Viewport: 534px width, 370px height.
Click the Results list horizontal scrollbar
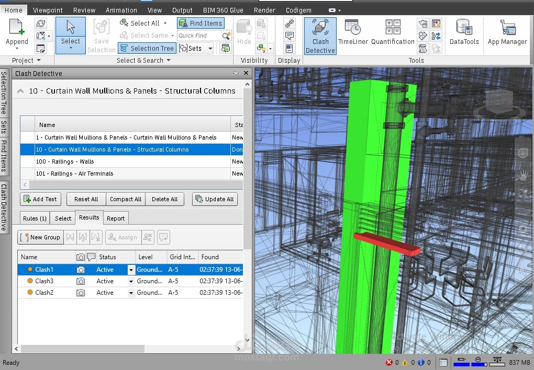(x=83, y=349)
